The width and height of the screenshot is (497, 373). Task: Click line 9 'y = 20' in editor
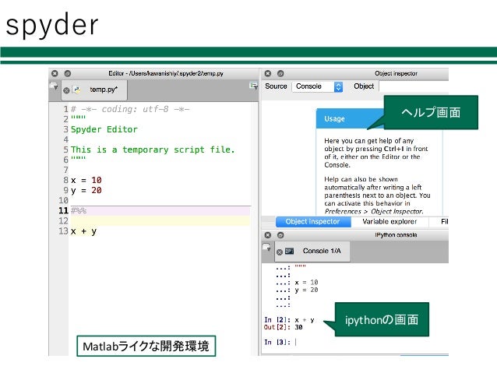click(x=86, y=191)
